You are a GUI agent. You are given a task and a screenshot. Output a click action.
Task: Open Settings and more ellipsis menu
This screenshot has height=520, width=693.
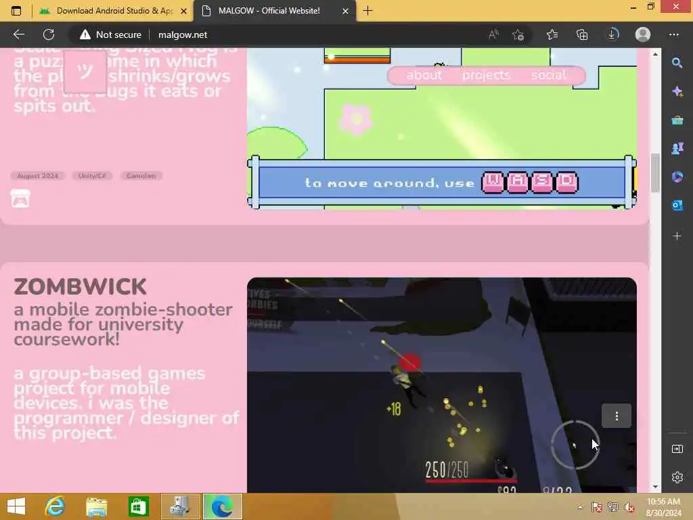click(x=673, y=35)
